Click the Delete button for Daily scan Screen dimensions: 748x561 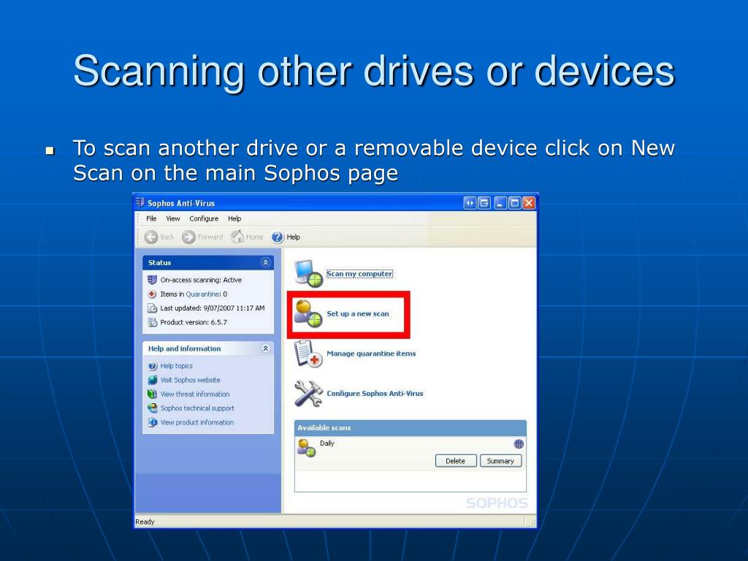456,461
